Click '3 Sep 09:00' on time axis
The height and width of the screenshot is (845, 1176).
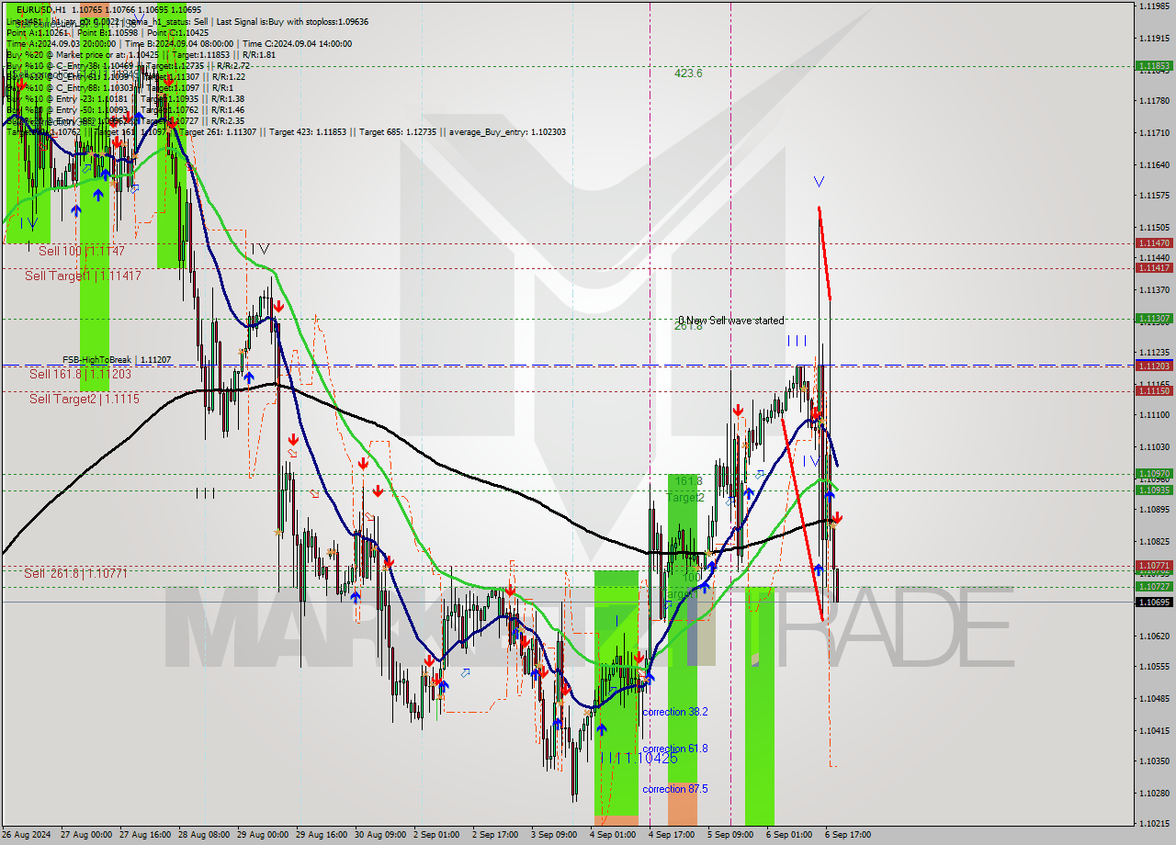pos(555,835)
